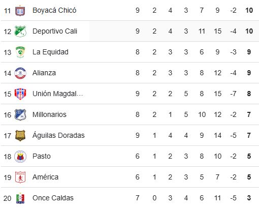Image resolution: width=259 pixels, height=210 pixels.
Task: Click the Once Caldas team crest
Action: [20, 198]
